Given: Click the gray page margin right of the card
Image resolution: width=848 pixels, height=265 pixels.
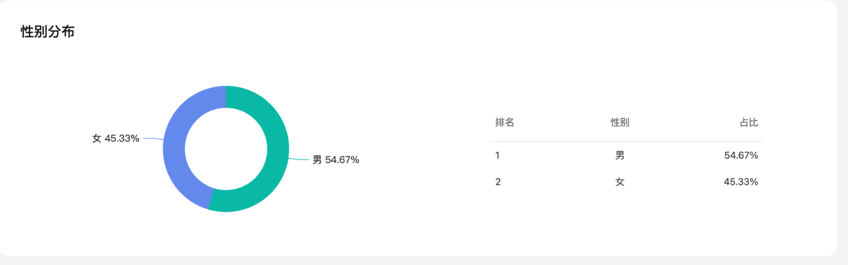Looking at the screenshot, I should coord(843,131).
